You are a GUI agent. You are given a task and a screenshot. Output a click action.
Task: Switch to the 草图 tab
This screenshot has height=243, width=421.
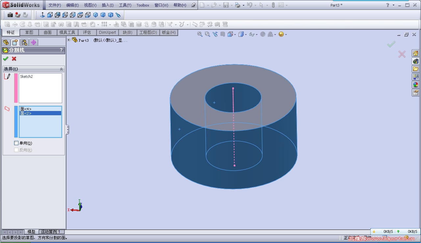coord(29,33)
